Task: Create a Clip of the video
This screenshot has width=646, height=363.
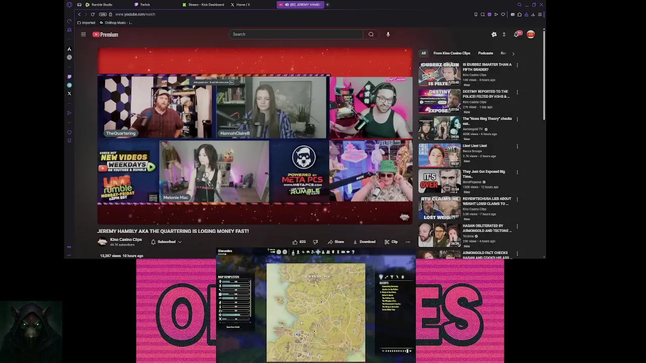Action: (x=391, y=242)
